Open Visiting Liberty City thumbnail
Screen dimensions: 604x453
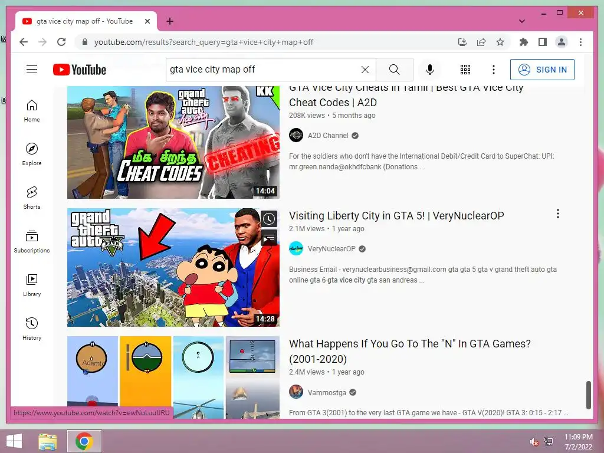click(173, 267)
